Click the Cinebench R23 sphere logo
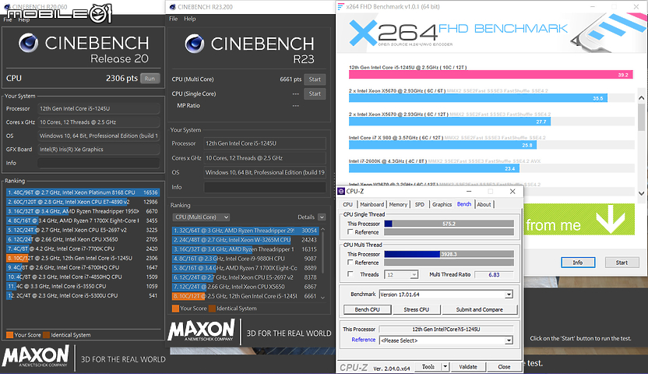 coord(194,44)
